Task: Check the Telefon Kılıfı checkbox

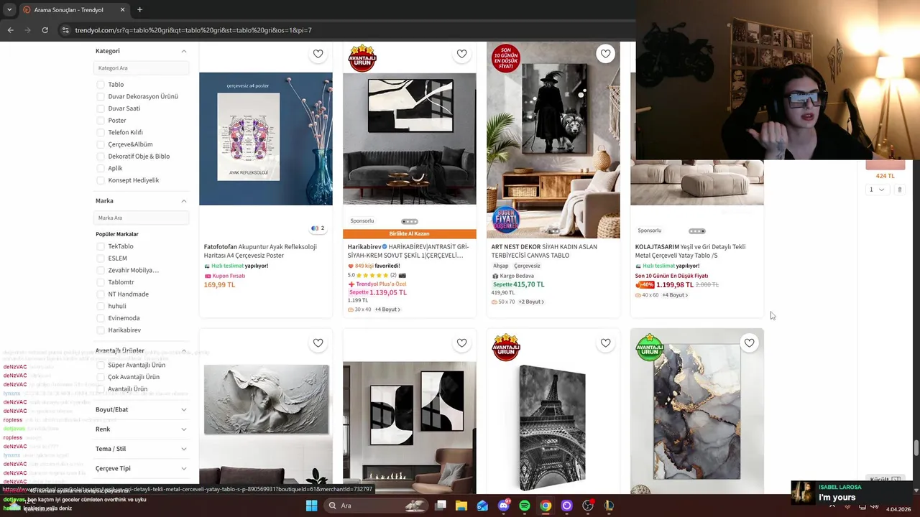Action: point(101,132)
